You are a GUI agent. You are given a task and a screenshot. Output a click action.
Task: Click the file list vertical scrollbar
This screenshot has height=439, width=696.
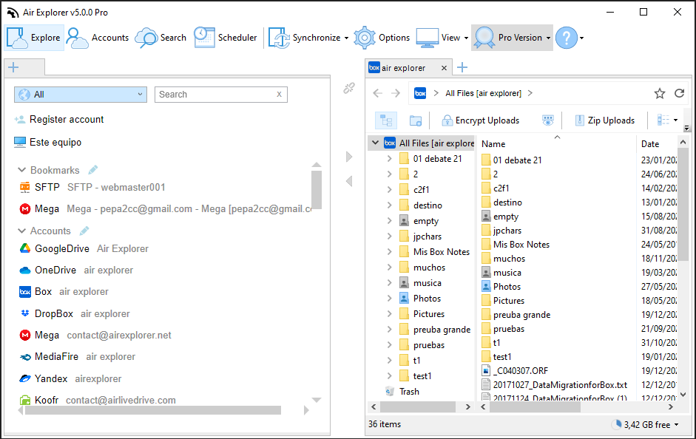point(683,204)
